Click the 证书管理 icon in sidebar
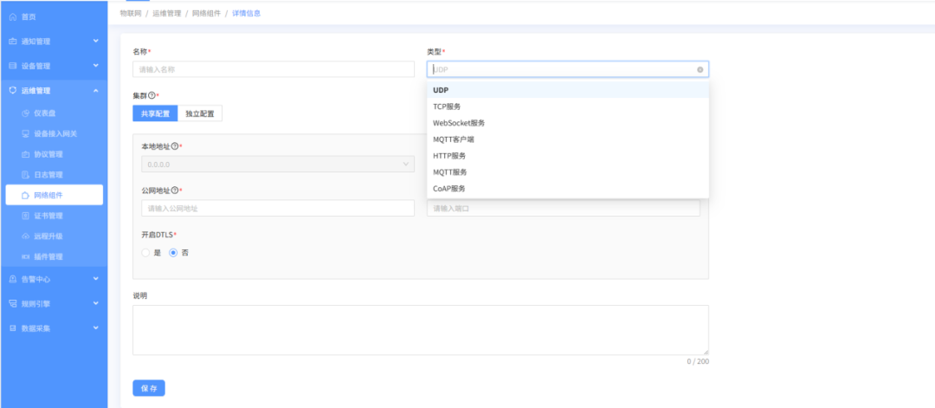This screenshot has width=935, height=408. [x=26, y=216]
